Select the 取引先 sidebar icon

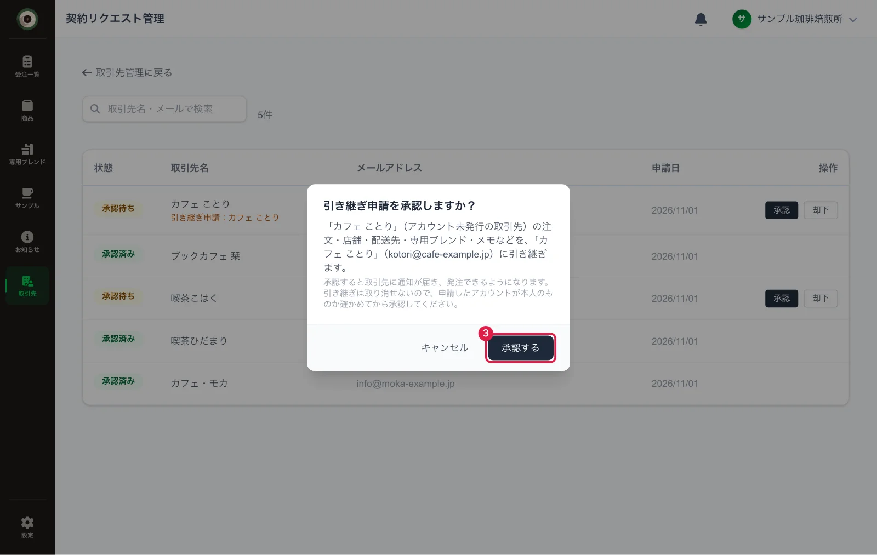(x=27, y=285)
